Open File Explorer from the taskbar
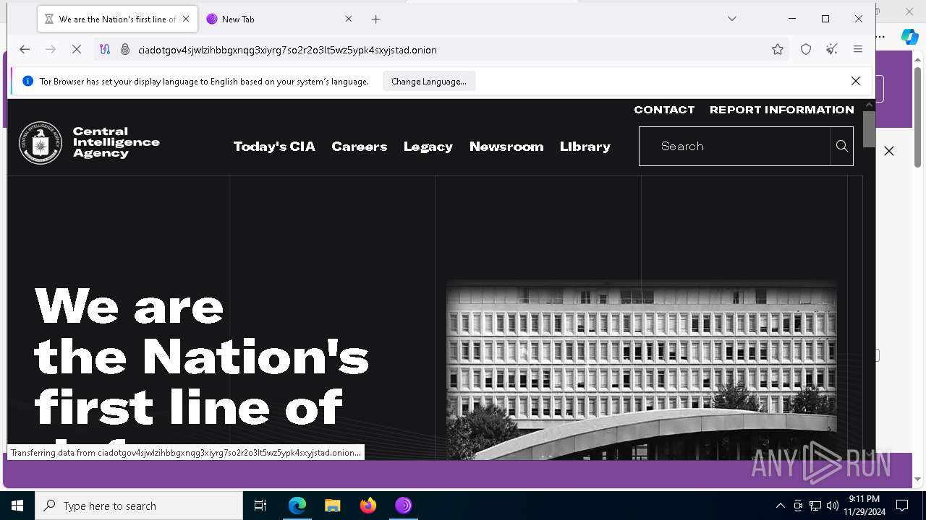Screen dimensions: 926x520 332,506
